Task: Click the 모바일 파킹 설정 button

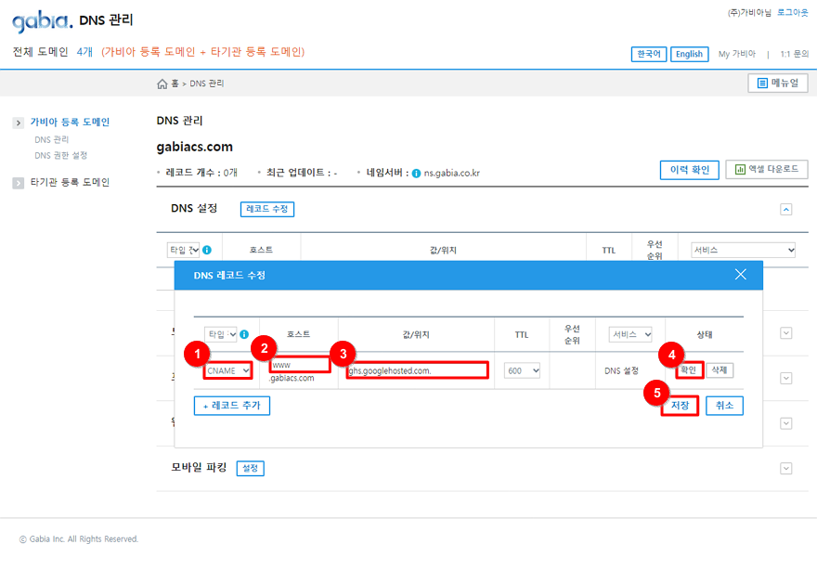Action: click(250, 469)
